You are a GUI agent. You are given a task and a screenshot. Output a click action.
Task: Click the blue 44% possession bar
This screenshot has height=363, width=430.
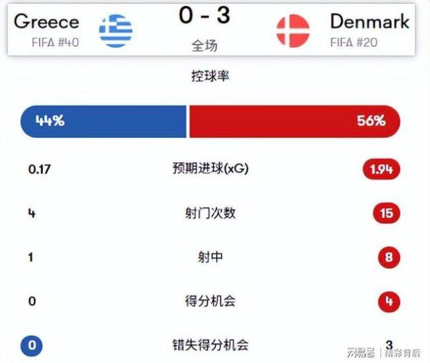click(x=104, y=121)
